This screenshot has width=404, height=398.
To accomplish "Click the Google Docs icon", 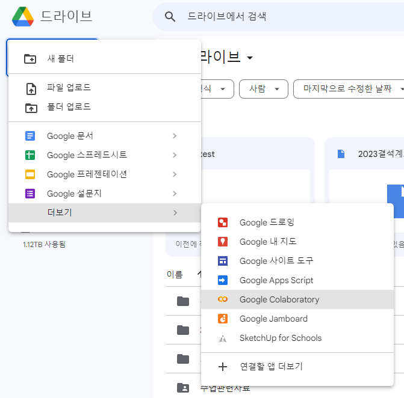I will 30,136.
